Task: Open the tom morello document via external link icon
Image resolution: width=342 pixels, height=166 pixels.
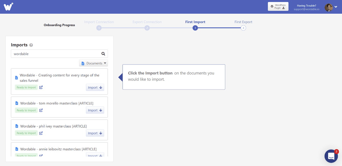Action: pyautogui.click(x=41, y=110)
